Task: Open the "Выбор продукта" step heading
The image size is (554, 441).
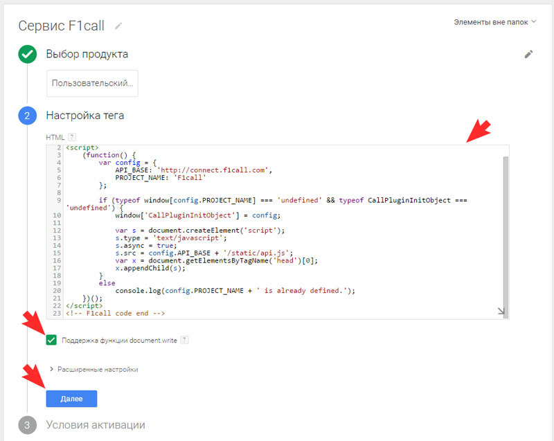Action: [x=87, y=54]
